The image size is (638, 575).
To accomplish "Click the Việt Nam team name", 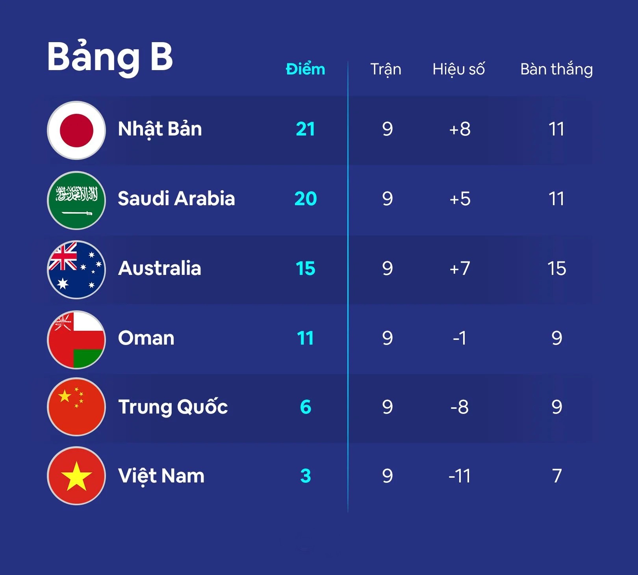I will click(x=161, y=476).
